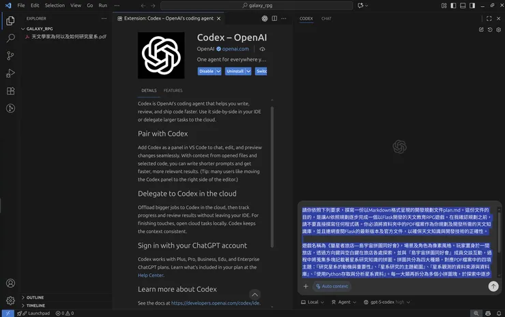505x317 pixels.
Task: Open the Run menu
Action: pos(103,5)
